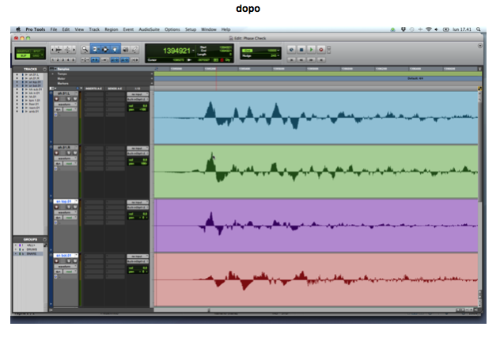
Task: Record-enable the oh.01.R track
Action: pyautogui.click(x=57, y=153)
